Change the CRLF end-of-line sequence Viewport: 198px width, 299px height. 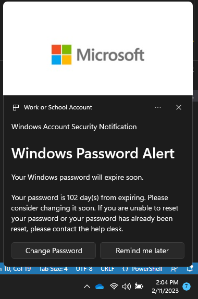pyautogui.click(x=107, y=269)
